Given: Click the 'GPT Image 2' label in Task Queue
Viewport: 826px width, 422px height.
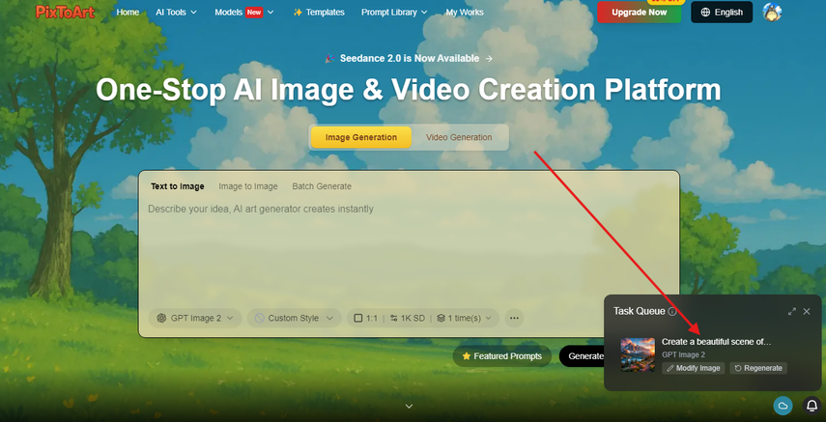Looking at the screenshot, I should click(683, 355).
